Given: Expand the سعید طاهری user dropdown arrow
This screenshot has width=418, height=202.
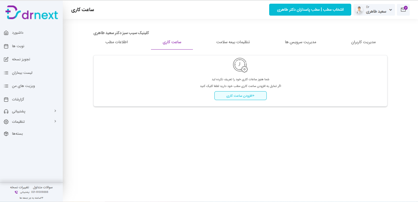Looking at the screenshot, I should point(390,10).
